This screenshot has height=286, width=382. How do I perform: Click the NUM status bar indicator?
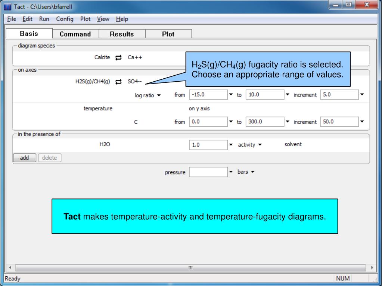click(x=343, y=279)
